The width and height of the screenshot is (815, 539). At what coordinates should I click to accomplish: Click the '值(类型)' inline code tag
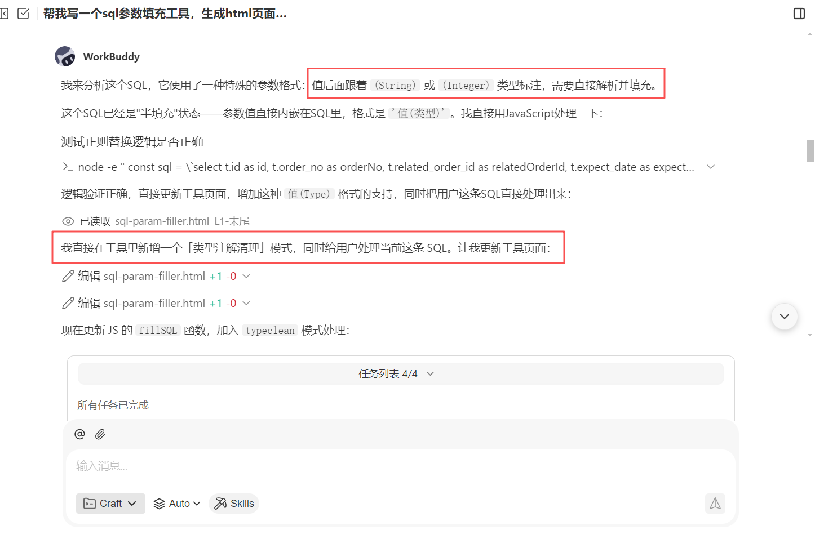pyautogui.click(x=419, y=114)
